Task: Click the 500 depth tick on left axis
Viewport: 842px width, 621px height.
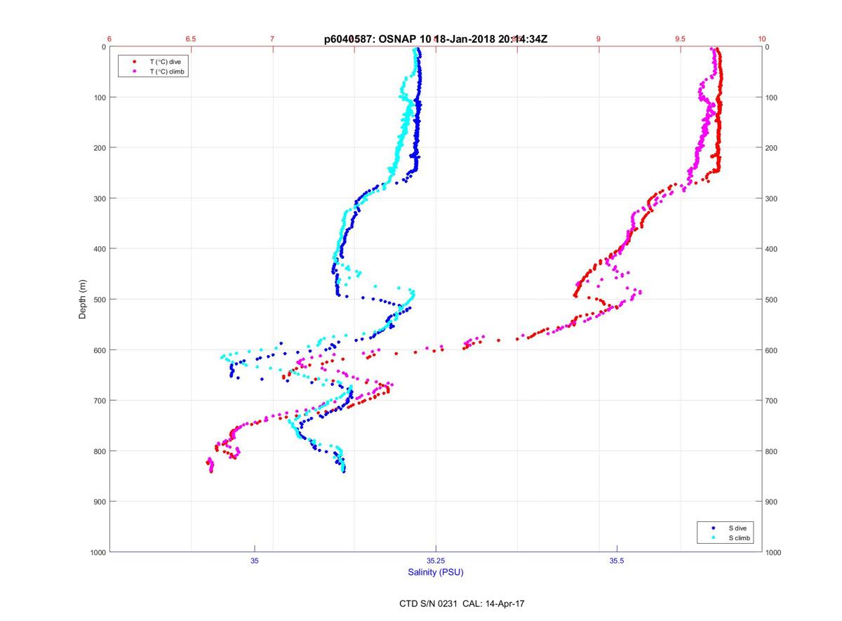Action: pos(100,300)
